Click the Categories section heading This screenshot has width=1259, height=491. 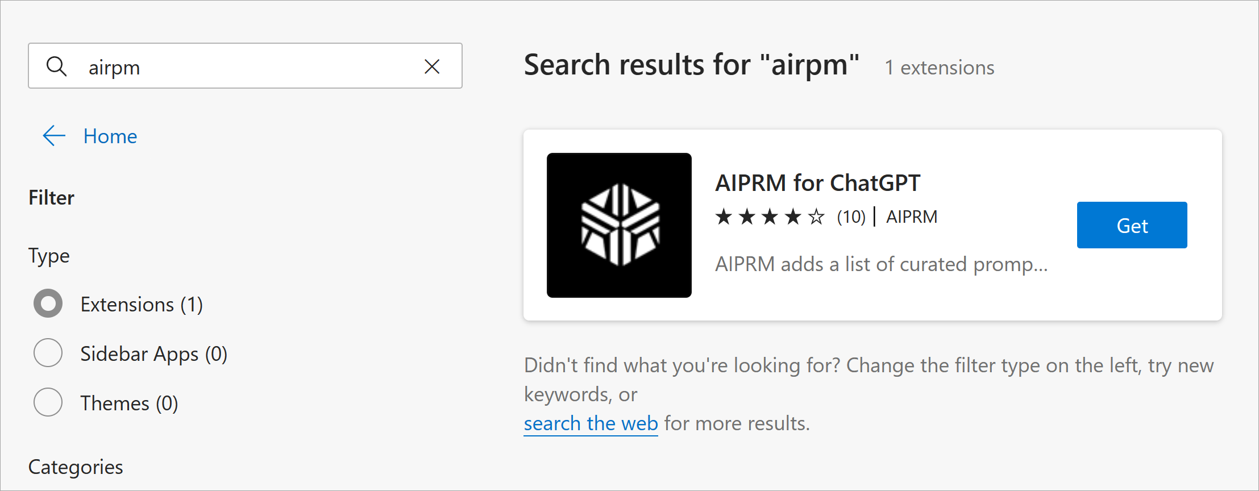point(75,467)
